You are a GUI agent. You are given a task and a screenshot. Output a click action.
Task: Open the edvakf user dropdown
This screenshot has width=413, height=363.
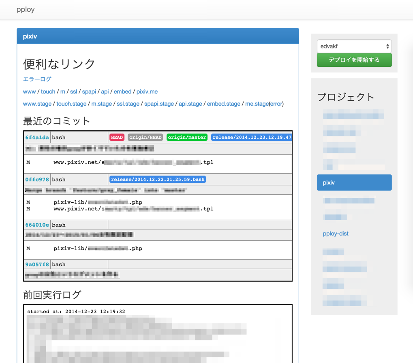click(354, 46)
